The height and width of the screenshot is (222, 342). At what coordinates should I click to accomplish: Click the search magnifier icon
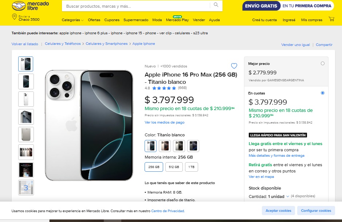click(x=216, y=5)
